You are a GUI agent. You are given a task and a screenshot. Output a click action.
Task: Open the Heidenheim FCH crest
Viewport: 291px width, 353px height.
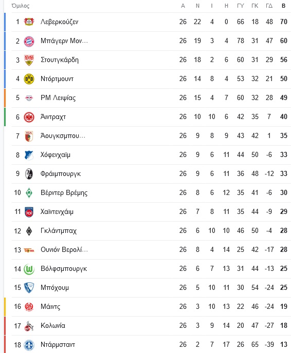pyautogui.click(x=29, y=212)
